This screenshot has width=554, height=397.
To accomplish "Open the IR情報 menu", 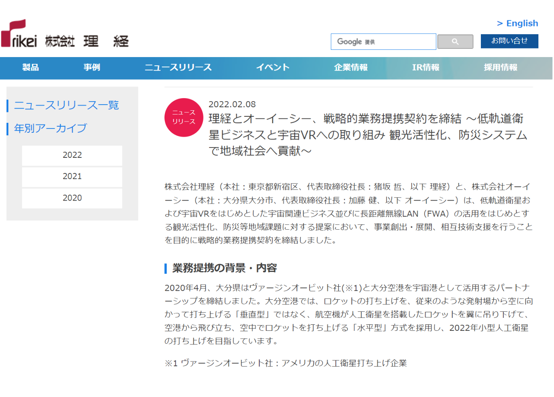I will tap(425, 67).
